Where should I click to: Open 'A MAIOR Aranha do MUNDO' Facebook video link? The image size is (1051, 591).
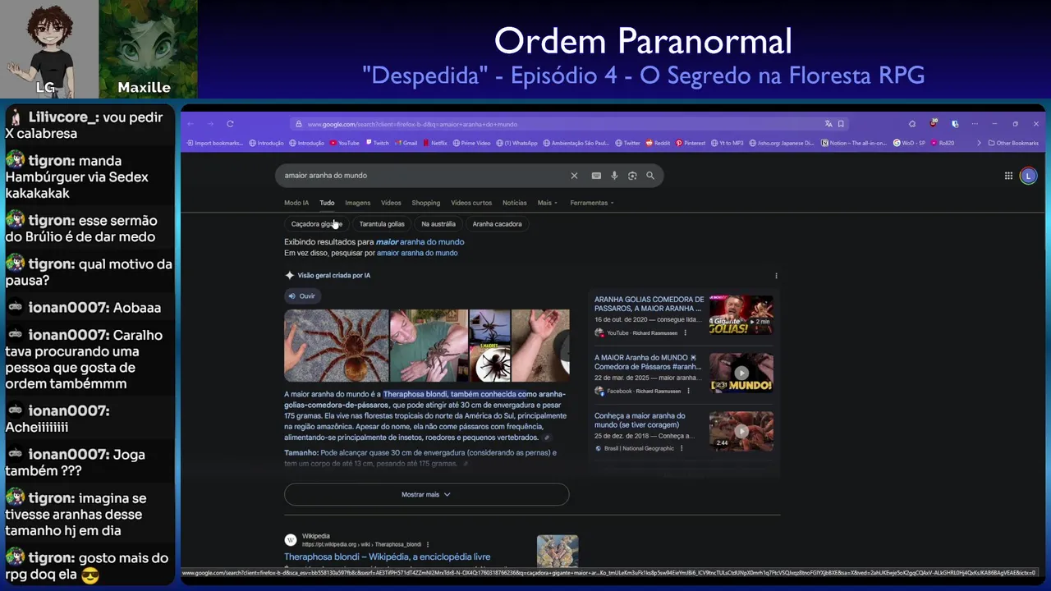coord(647,362)
